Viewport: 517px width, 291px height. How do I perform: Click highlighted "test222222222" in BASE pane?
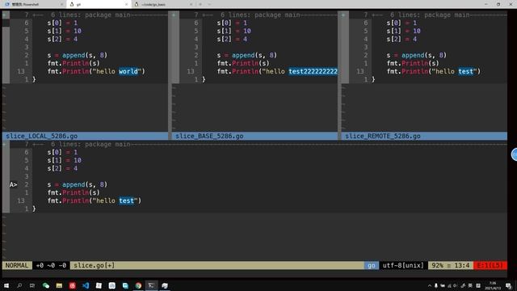point(313,71)
